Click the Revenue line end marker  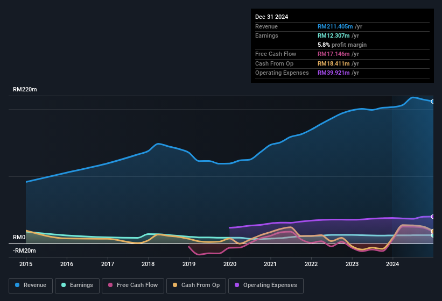point(433,102)
